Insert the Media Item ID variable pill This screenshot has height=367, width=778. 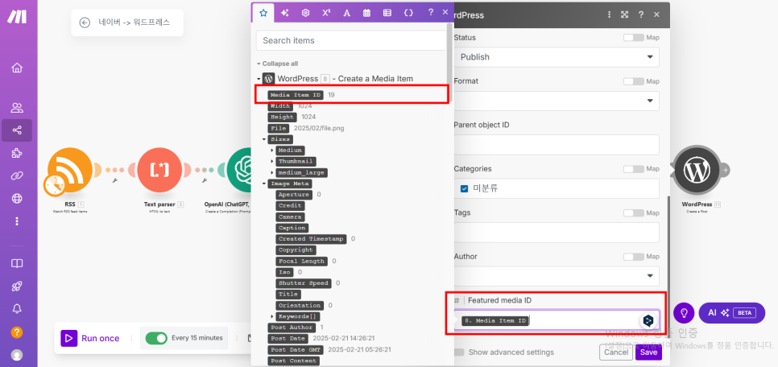296,95
